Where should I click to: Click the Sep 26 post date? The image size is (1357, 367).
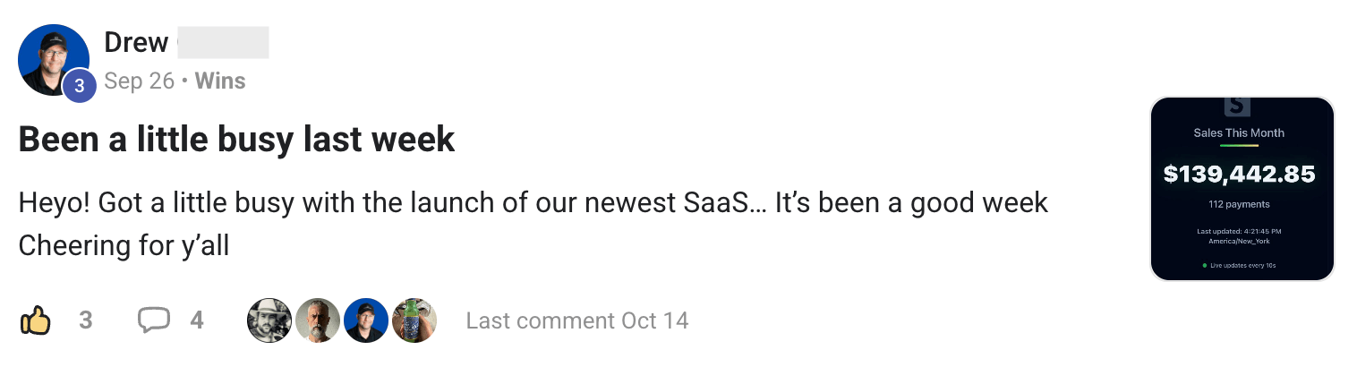(139, 81)
